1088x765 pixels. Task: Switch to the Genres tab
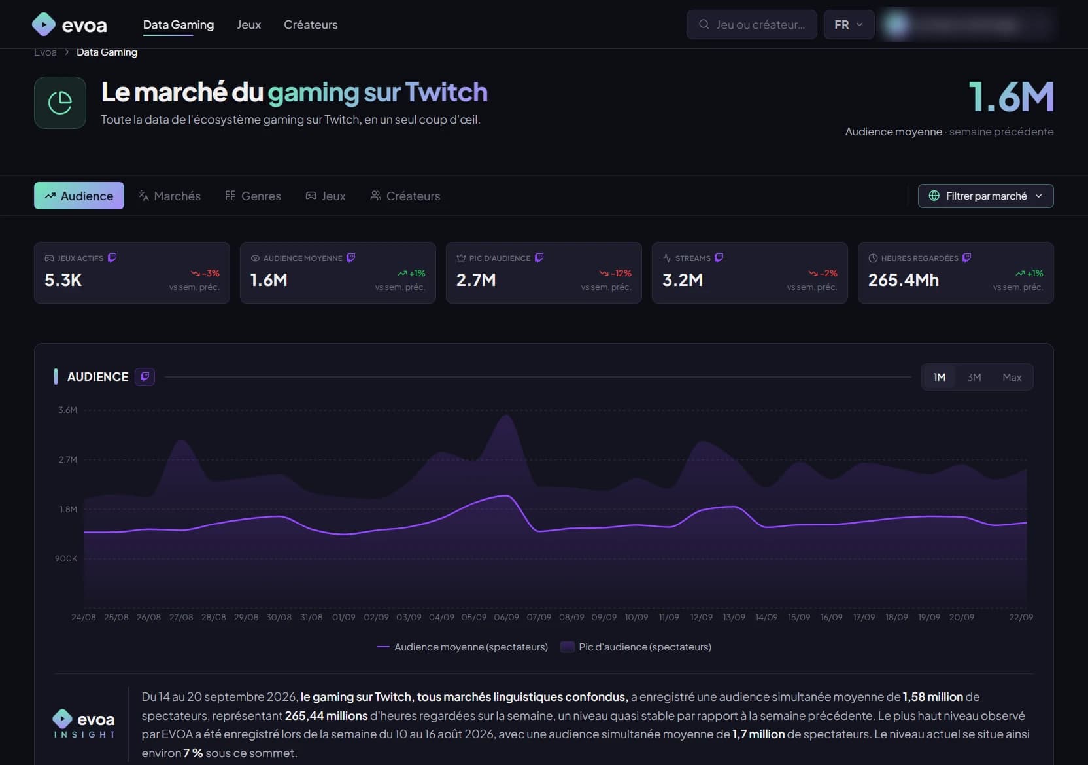[x=253, y=196]
